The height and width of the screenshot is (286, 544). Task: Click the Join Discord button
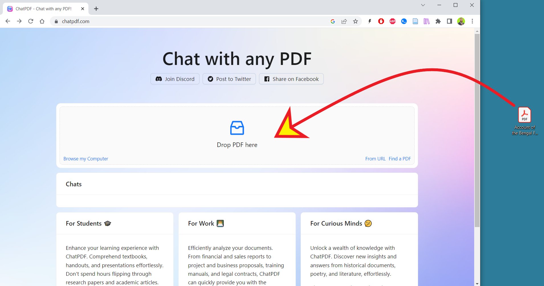175,79
